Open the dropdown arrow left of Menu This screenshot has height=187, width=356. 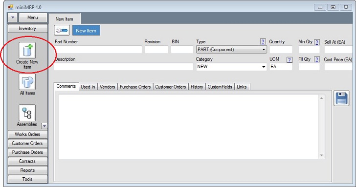13,18
